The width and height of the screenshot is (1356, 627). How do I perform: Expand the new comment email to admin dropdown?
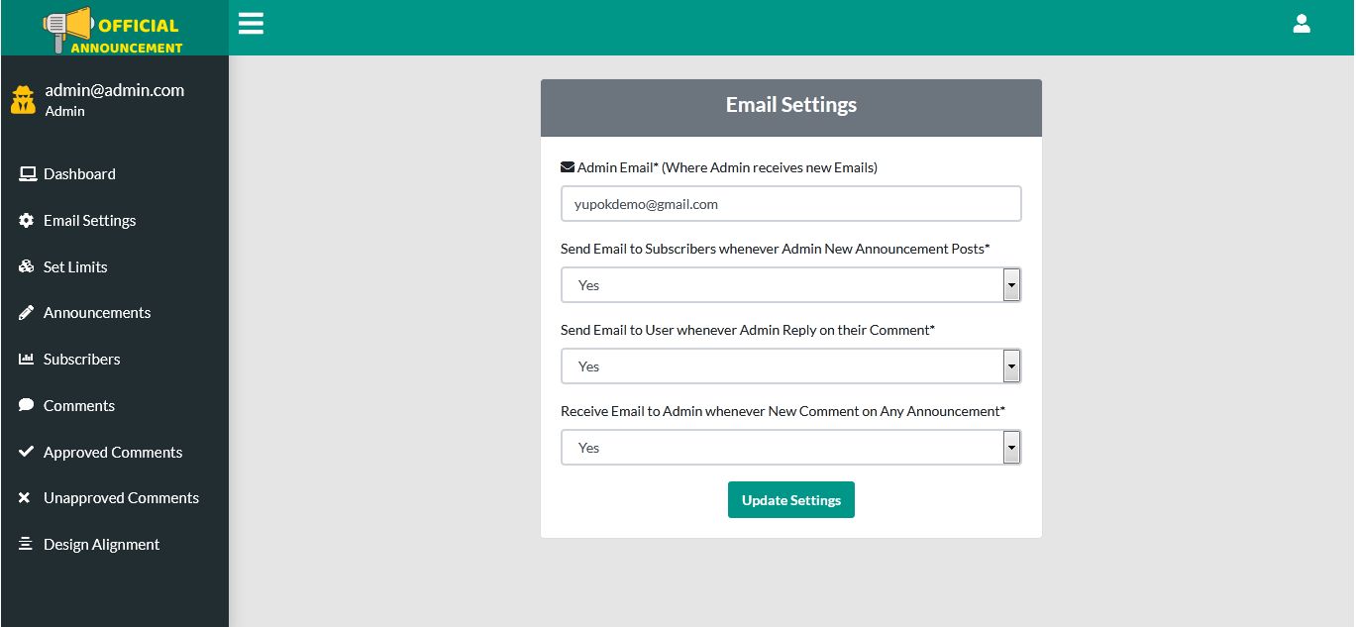[x=790, y=448]
